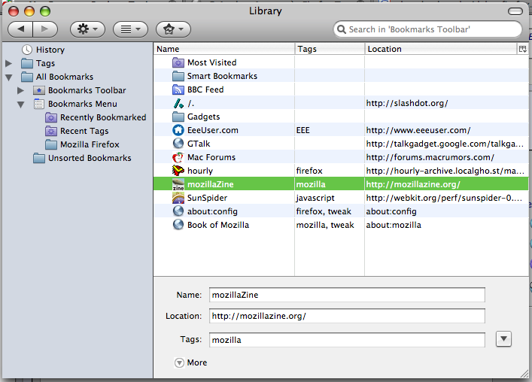This screenshot has width=532, height=382.
Task: Select Bookmarks Menu in the sidebar
Action: click(83, 104)
